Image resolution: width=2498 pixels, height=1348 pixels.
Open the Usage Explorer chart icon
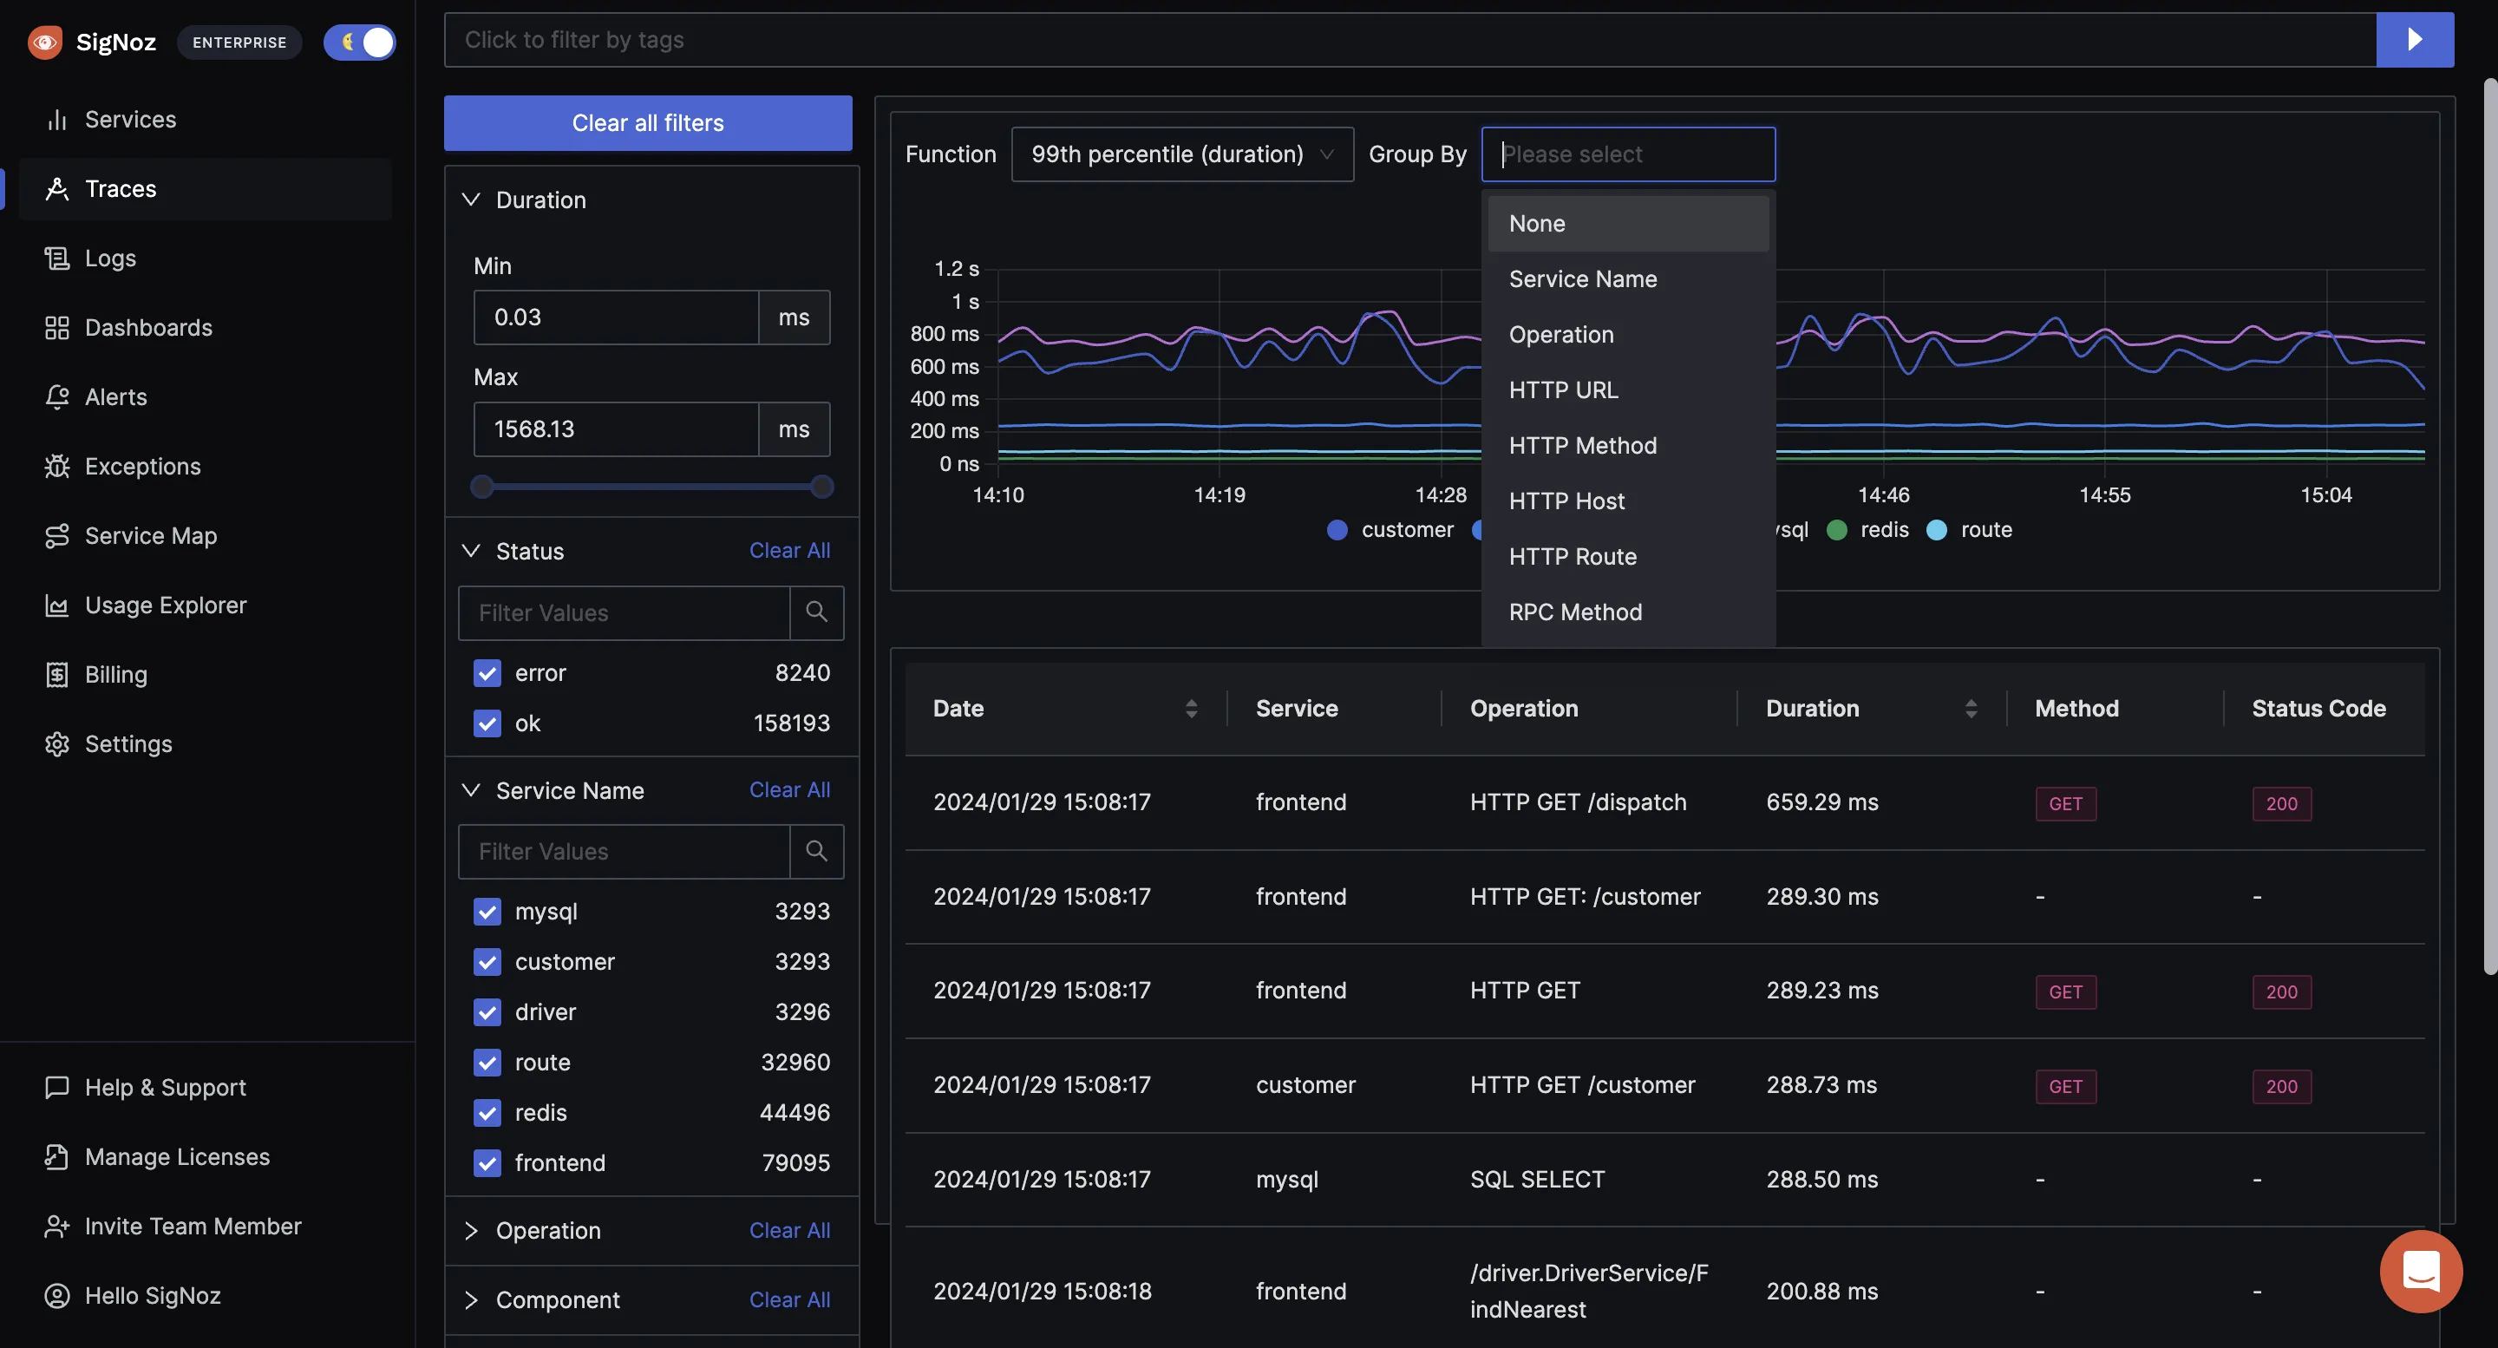click(57, 605)
